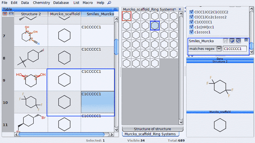Click the filter panel scroll-down arrow
The width and height of the screenshot is (255, 143).
click(251, 51)
